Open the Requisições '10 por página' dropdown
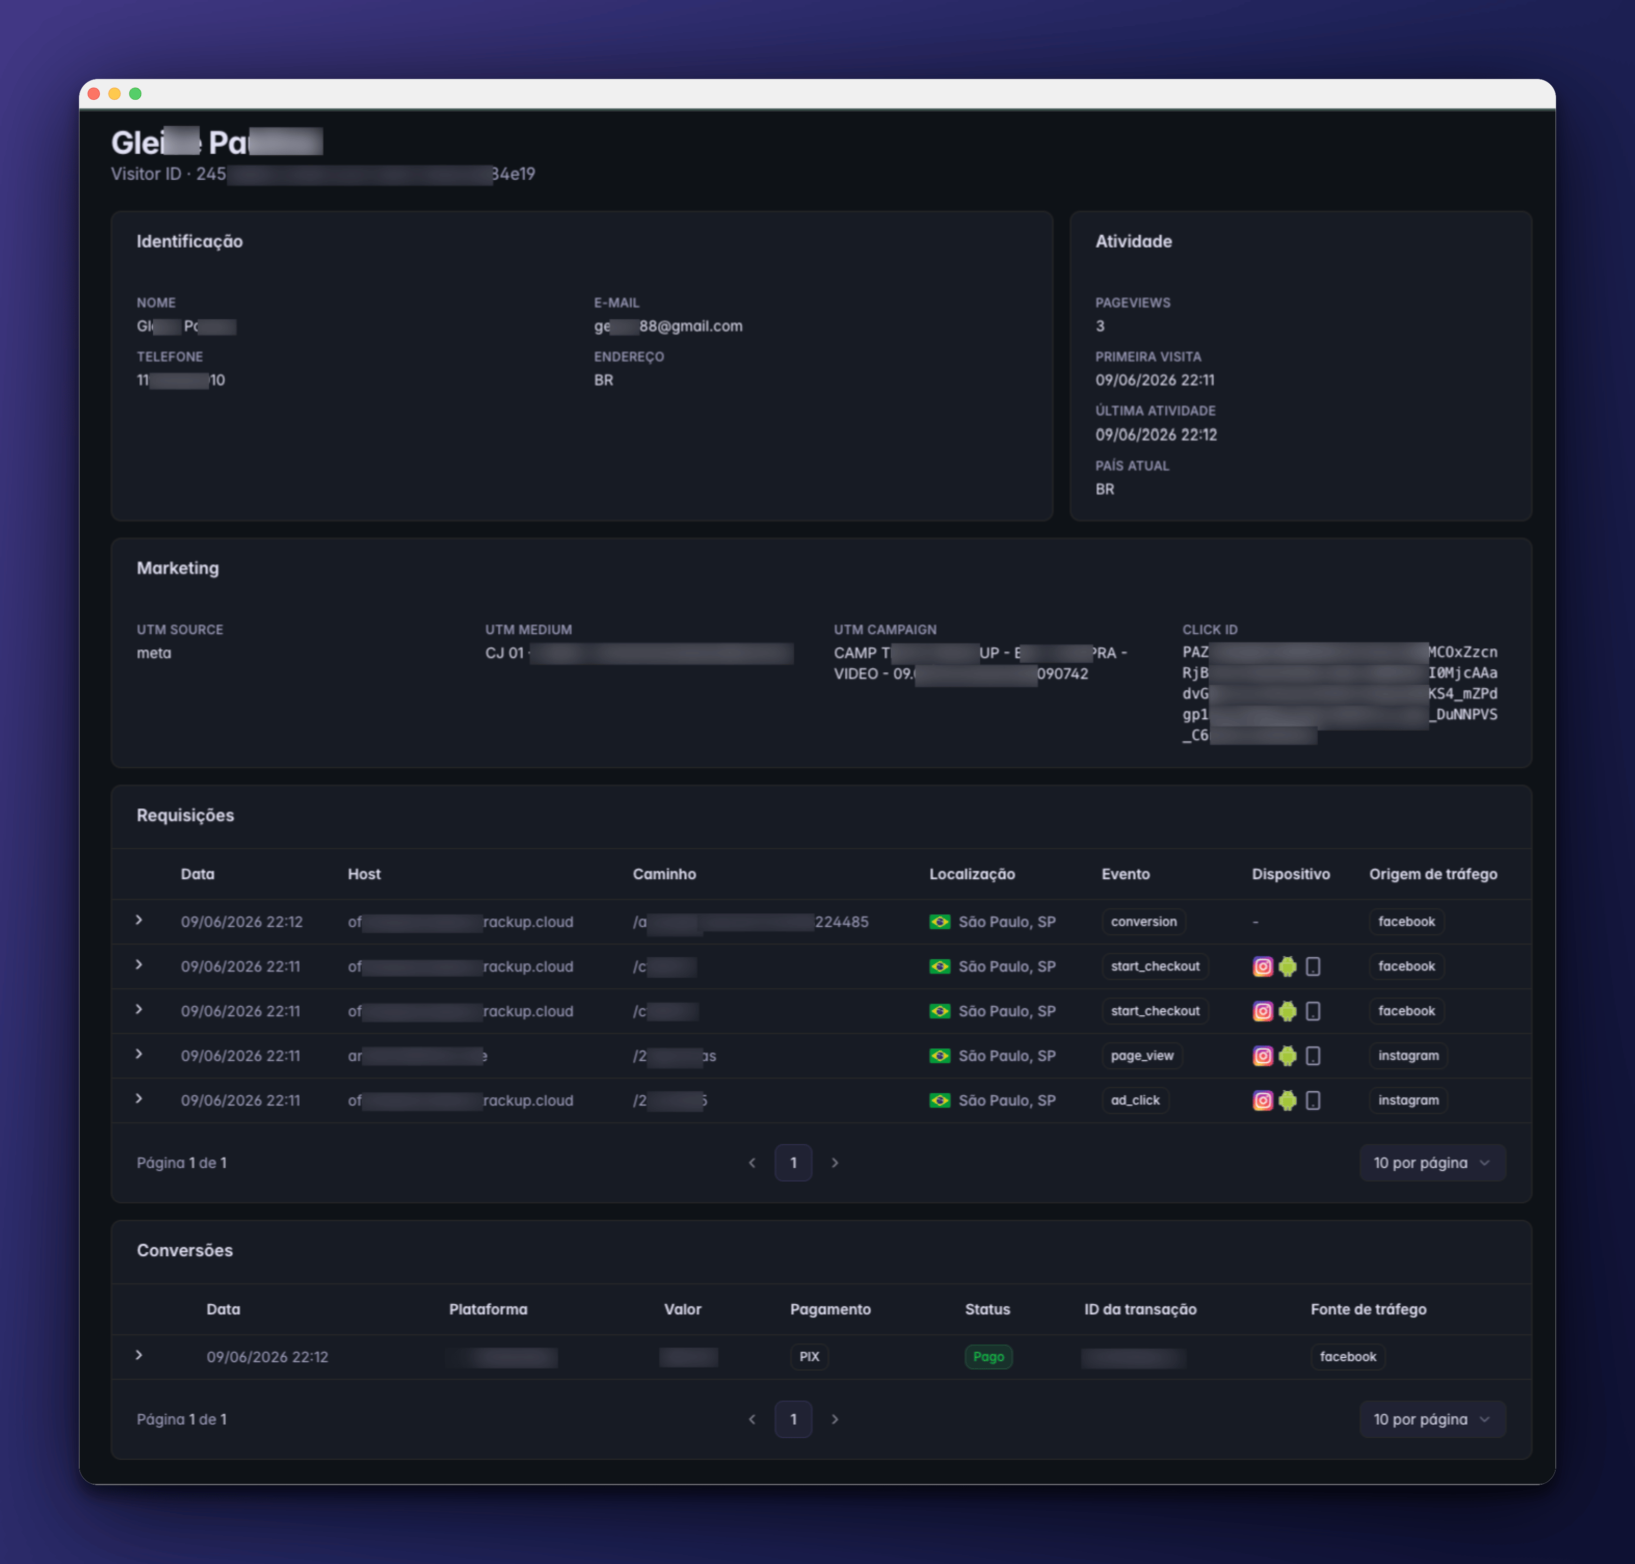This screenshot has width=1635, height=1564. [1432, 1162]
